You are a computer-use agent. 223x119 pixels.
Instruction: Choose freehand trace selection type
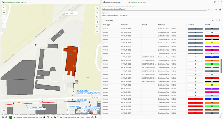point(55,117)
